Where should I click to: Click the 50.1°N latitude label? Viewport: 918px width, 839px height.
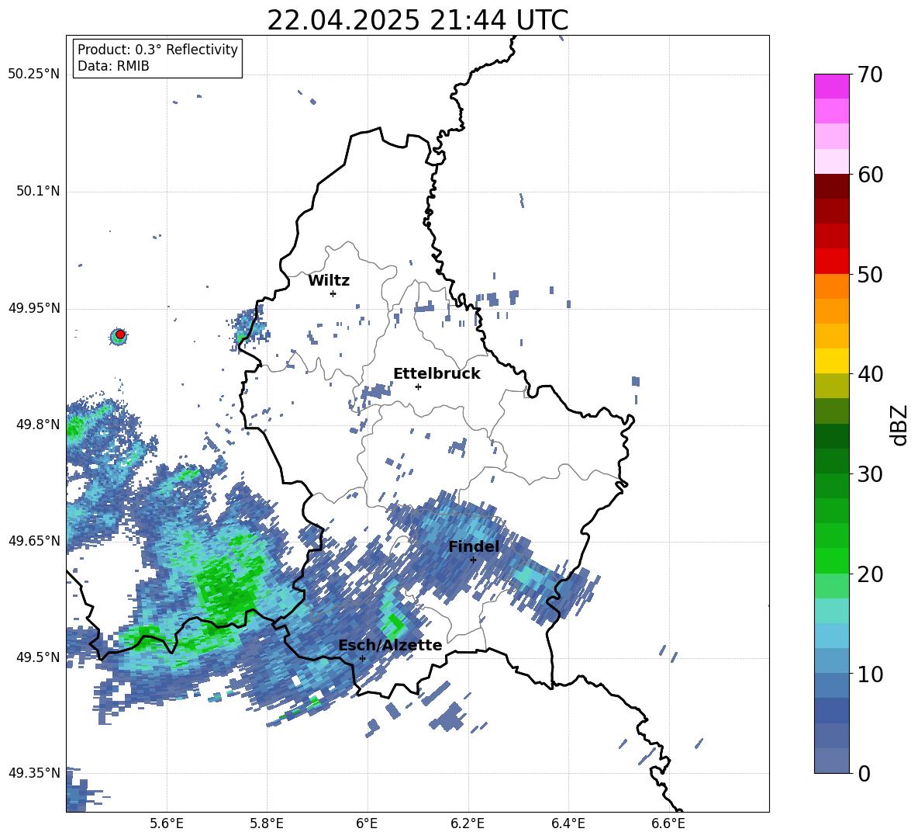[x=38, y=191]
